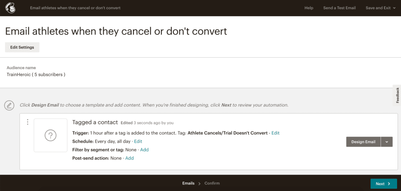Viewport: 401px width, 191px height.
Task: Open the three-dot menu for Tagged a contact
Action: pyautogui.click(x=28, y=122)
